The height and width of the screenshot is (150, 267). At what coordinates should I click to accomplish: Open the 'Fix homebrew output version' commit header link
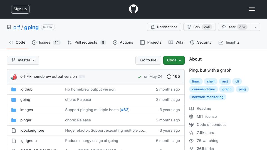point(52,77)
